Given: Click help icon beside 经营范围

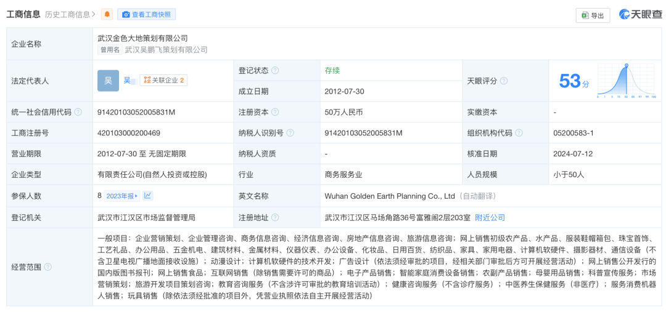Looking at the screenshot, I should pos(48,267).
